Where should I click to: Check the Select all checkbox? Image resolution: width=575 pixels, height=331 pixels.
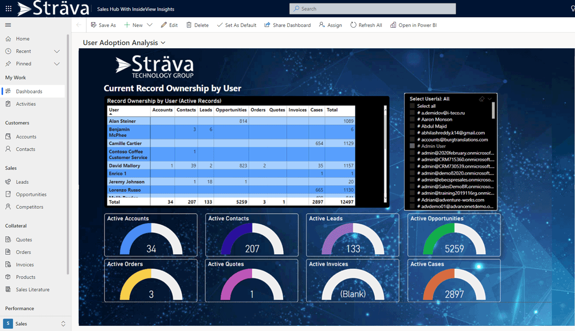pyautogui.click(x=412, y=106)
